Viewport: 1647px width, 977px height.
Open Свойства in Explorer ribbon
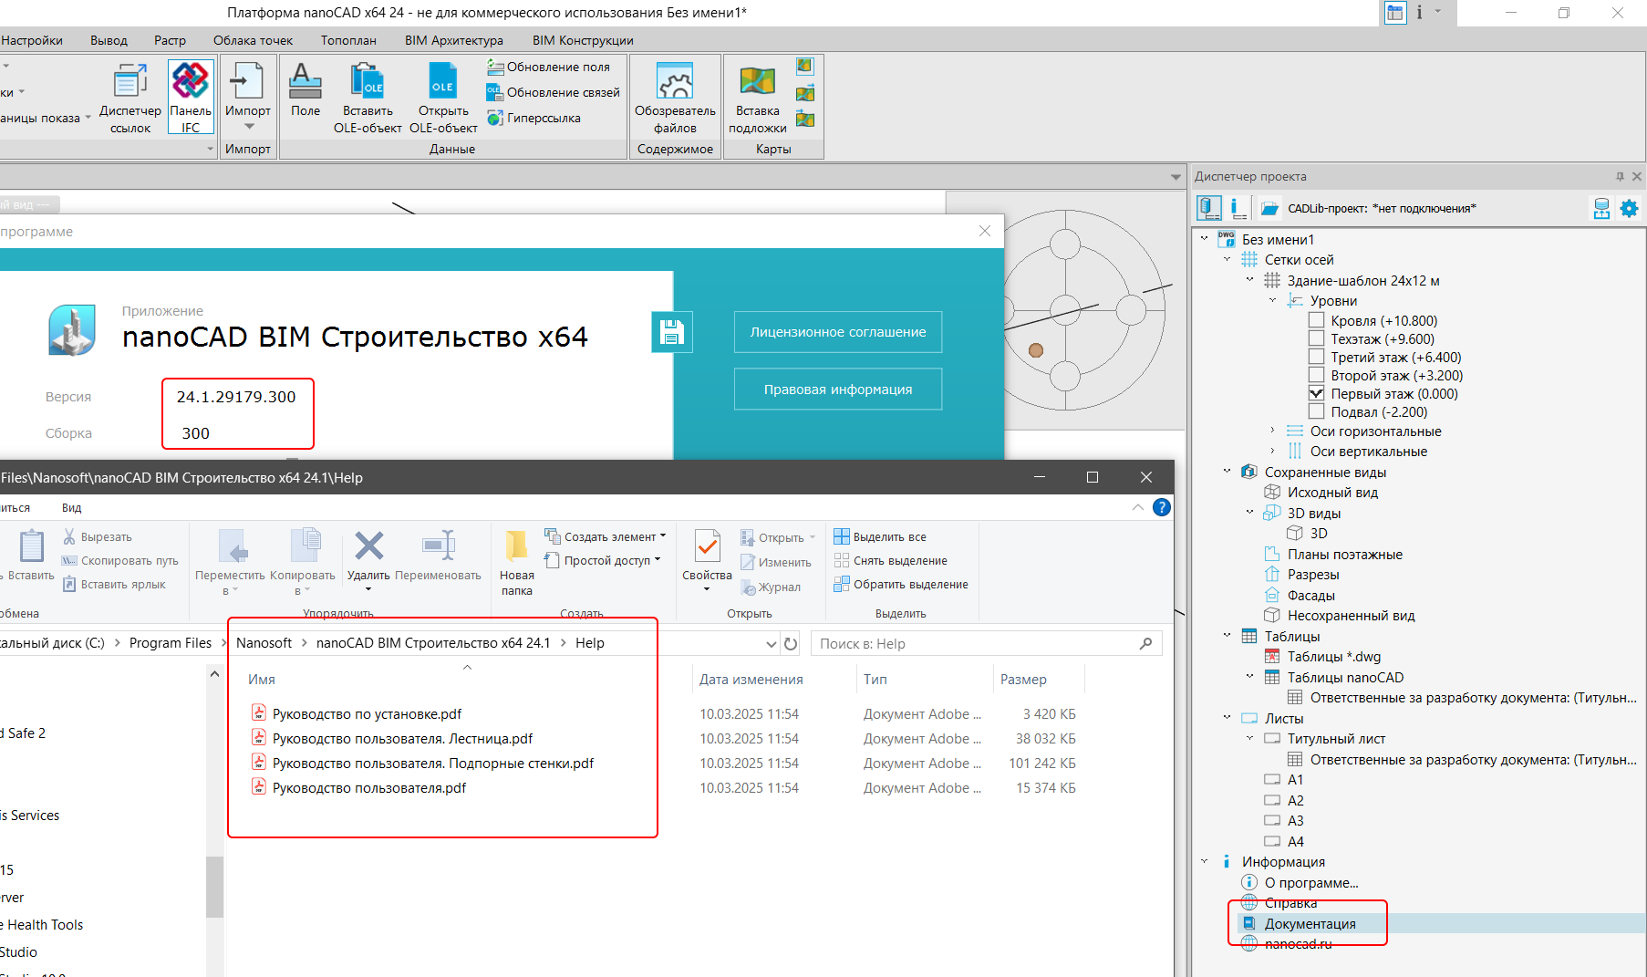pyautogui.click(x=707, y=558)
